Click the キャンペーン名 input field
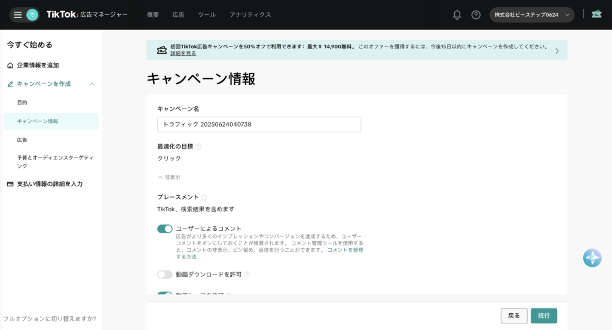This screenshot has width=612, height=330. click(259, 125)
